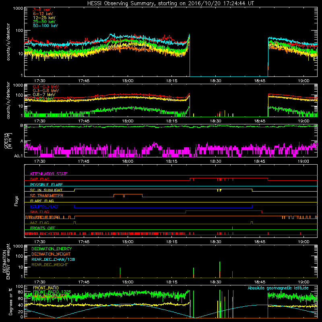This screenshot has width=322, height=322.
Task: Pick the SC_TRANSMITTER flag label
Action: pos(47,196)
